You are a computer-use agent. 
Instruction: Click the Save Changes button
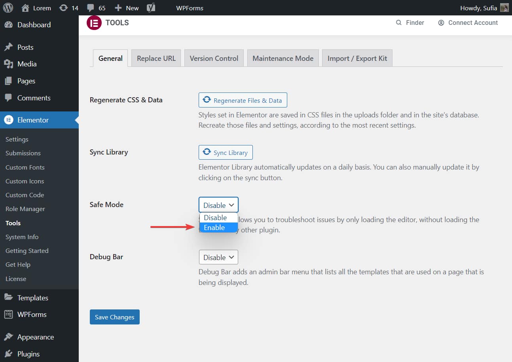pos(114,317)
